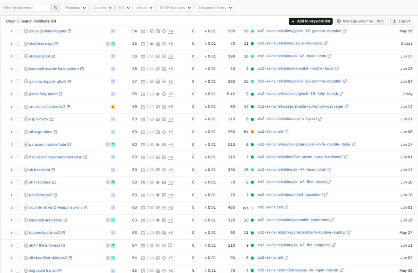
Task: Add karambit marble fade pattern via plus icon
Action: [x=26, y=69]
